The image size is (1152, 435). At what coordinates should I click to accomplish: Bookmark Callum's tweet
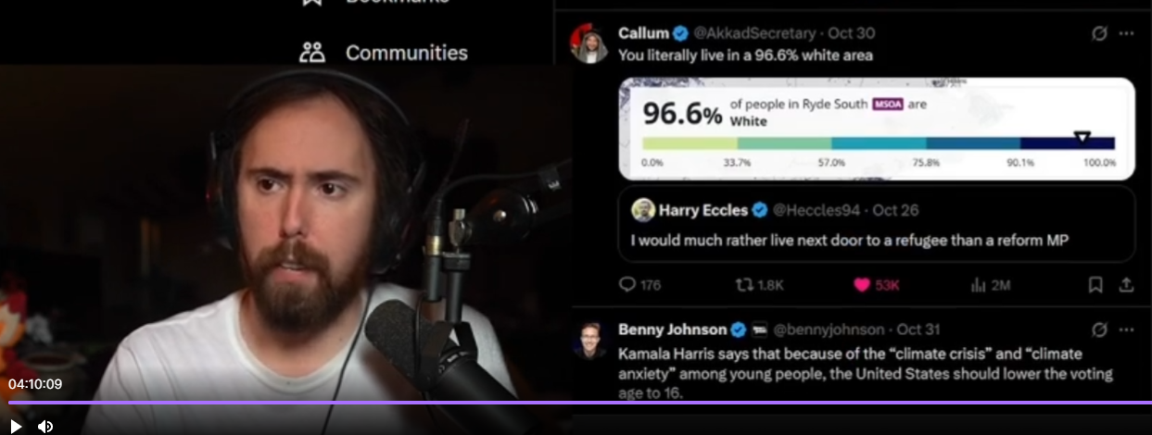(x=1095, y=285)
